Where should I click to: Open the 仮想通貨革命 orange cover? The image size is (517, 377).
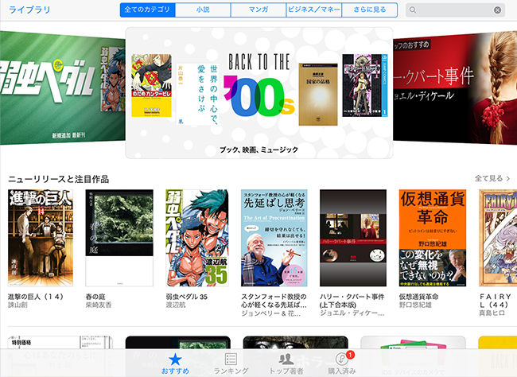point(433,238)
